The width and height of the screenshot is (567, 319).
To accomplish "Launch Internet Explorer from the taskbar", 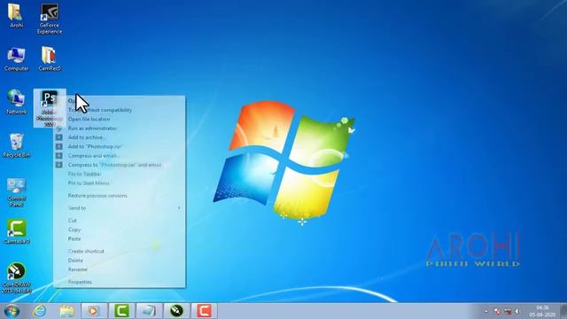I will (39, 311).
